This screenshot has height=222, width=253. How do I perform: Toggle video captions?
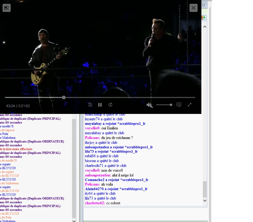(x=179, y=105)
